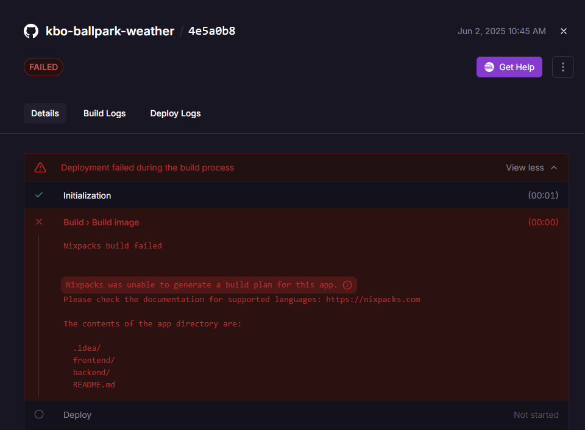Switch to the Details tab
Screen dimensions: 585x430
pos(45,113)
